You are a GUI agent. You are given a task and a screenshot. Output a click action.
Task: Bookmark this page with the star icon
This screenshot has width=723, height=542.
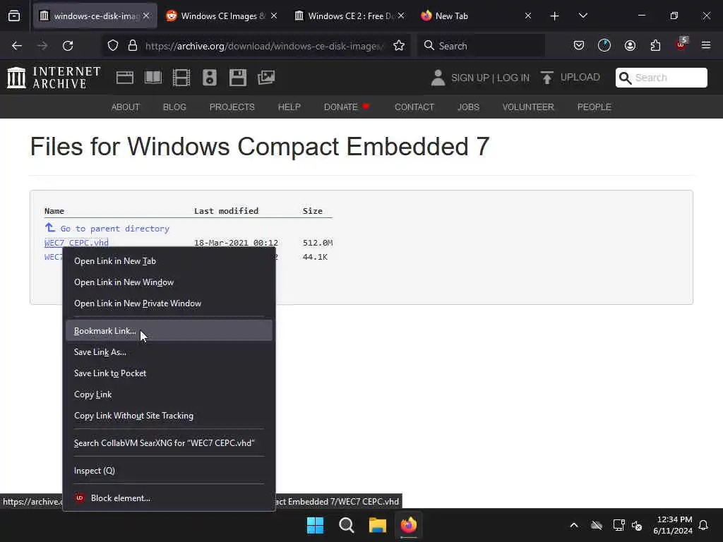coord(399,46)
